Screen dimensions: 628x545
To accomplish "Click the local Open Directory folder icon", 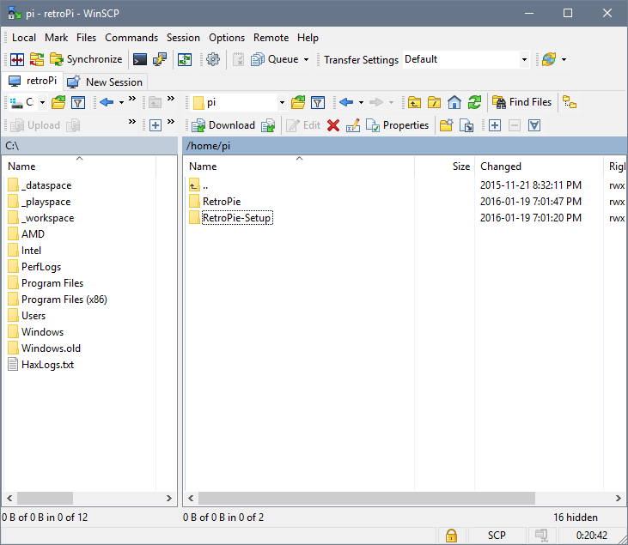I will tap(58, 102).
